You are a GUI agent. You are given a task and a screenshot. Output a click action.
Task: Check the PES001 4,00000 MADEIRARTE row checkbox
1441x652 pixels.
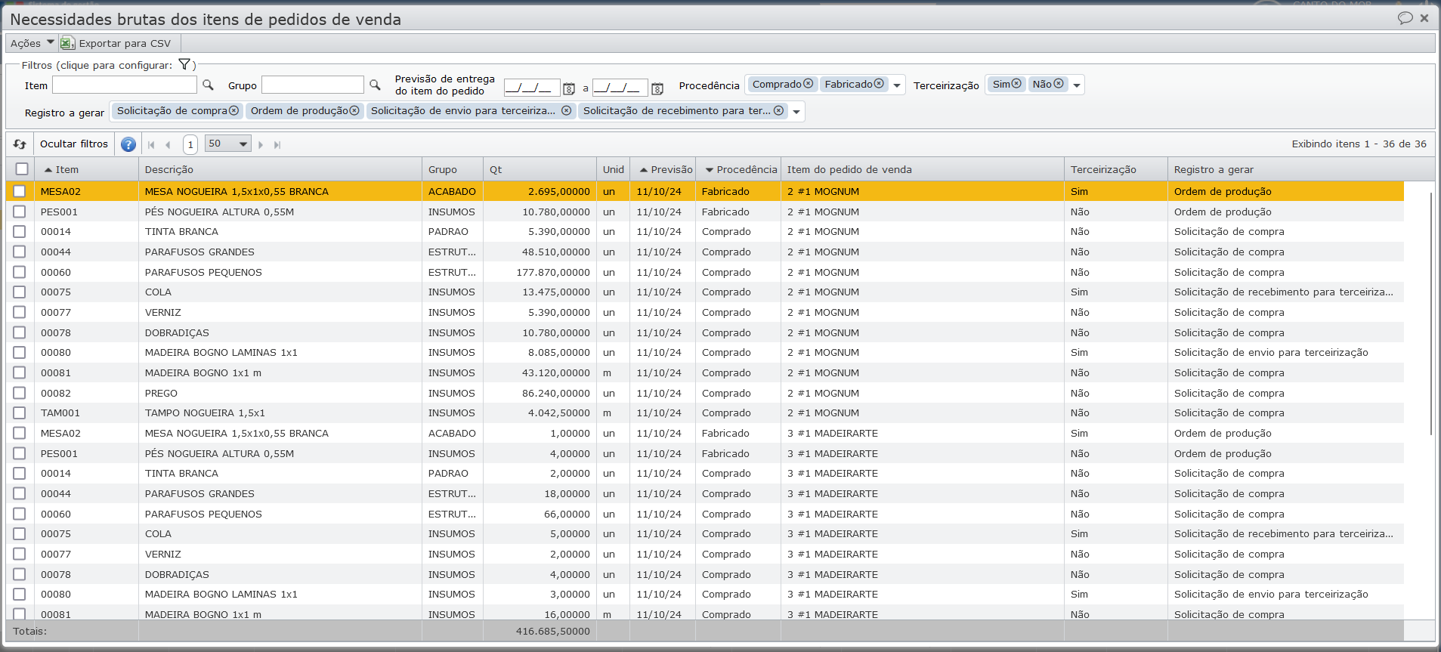pyautogui.click(x=20, y=453)
